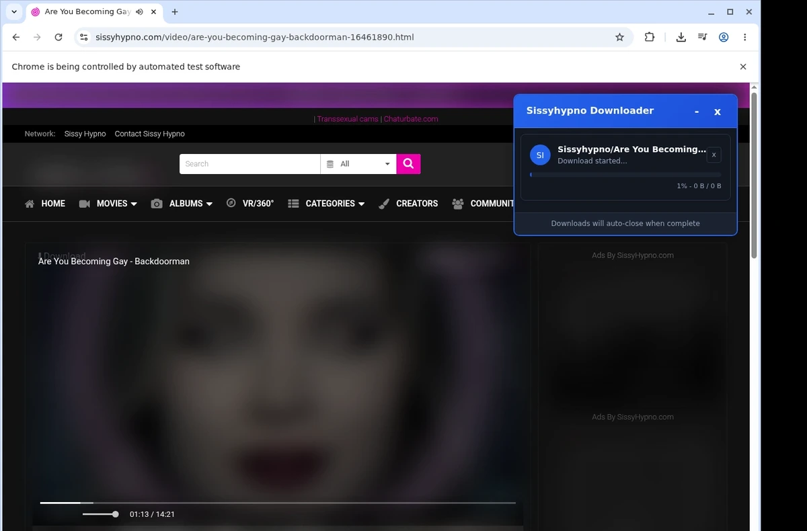Expand the CATEGORIES menu
807x531 pixels.
(326, 204)
